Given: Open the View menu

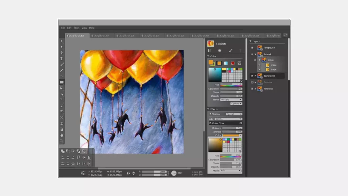Looking at the screenshot, I should point(84,28).
